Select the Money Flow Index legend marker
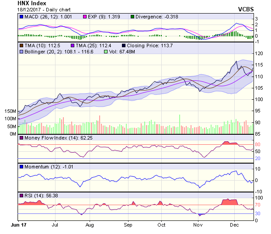The width and height of the screenshot is (271, 234). click(x=21, y=138)
